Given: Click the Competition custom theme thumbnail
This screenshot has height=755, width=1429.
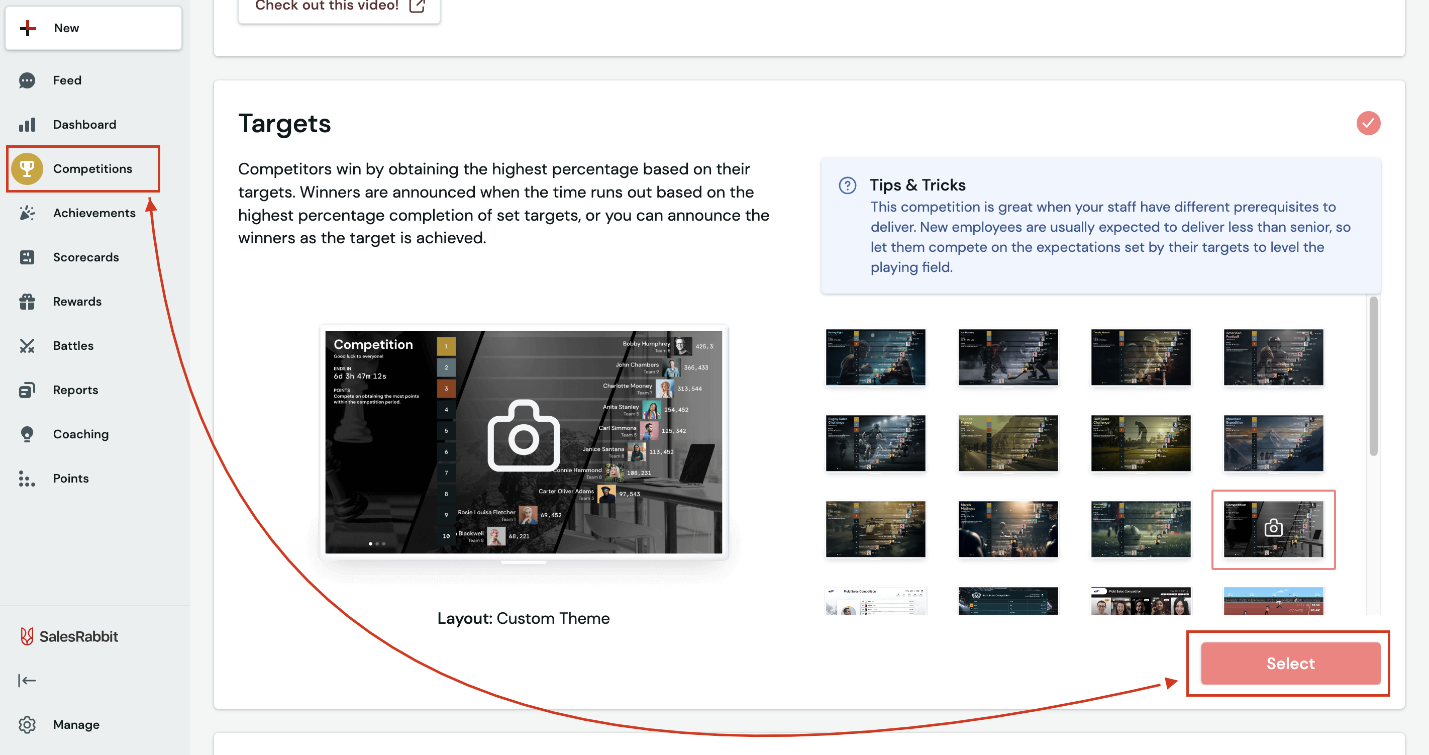Looking at the screenshot, I should pos(1273,529).
